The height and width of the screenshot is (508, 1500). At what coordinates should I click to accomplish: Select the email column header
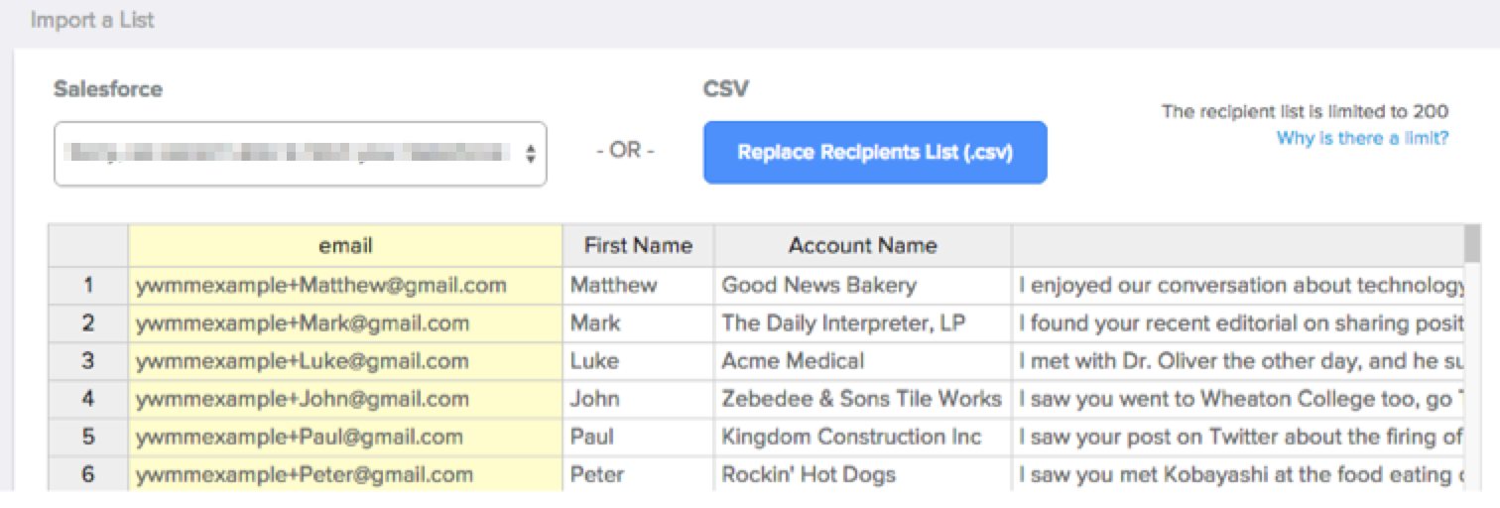click(x=345, y=245)
